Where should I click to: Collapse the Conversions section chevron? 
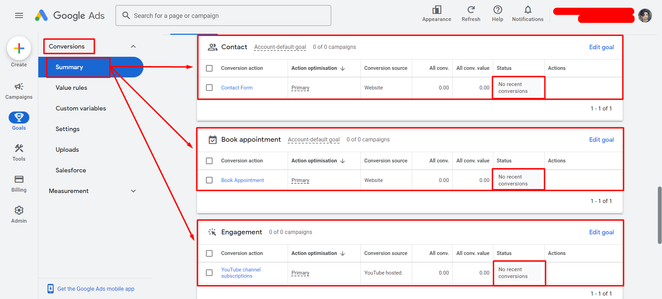tap(133, 46)
